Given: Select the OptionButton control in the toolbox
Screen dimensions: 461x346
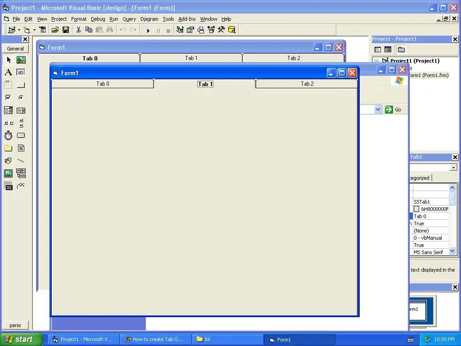Looking at the screenshot, I should click(21, 97).
